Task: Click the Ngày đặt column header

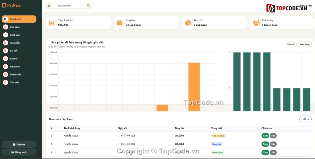Action: pos(123,128)
